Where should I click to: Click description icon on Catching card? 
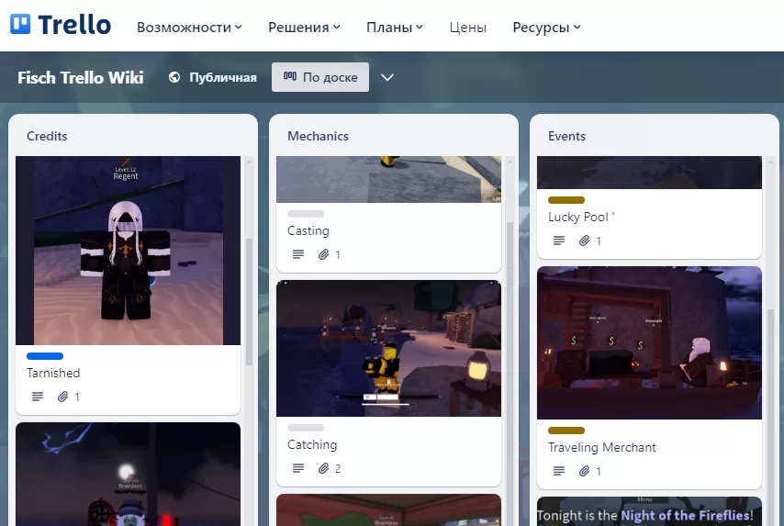298,469
